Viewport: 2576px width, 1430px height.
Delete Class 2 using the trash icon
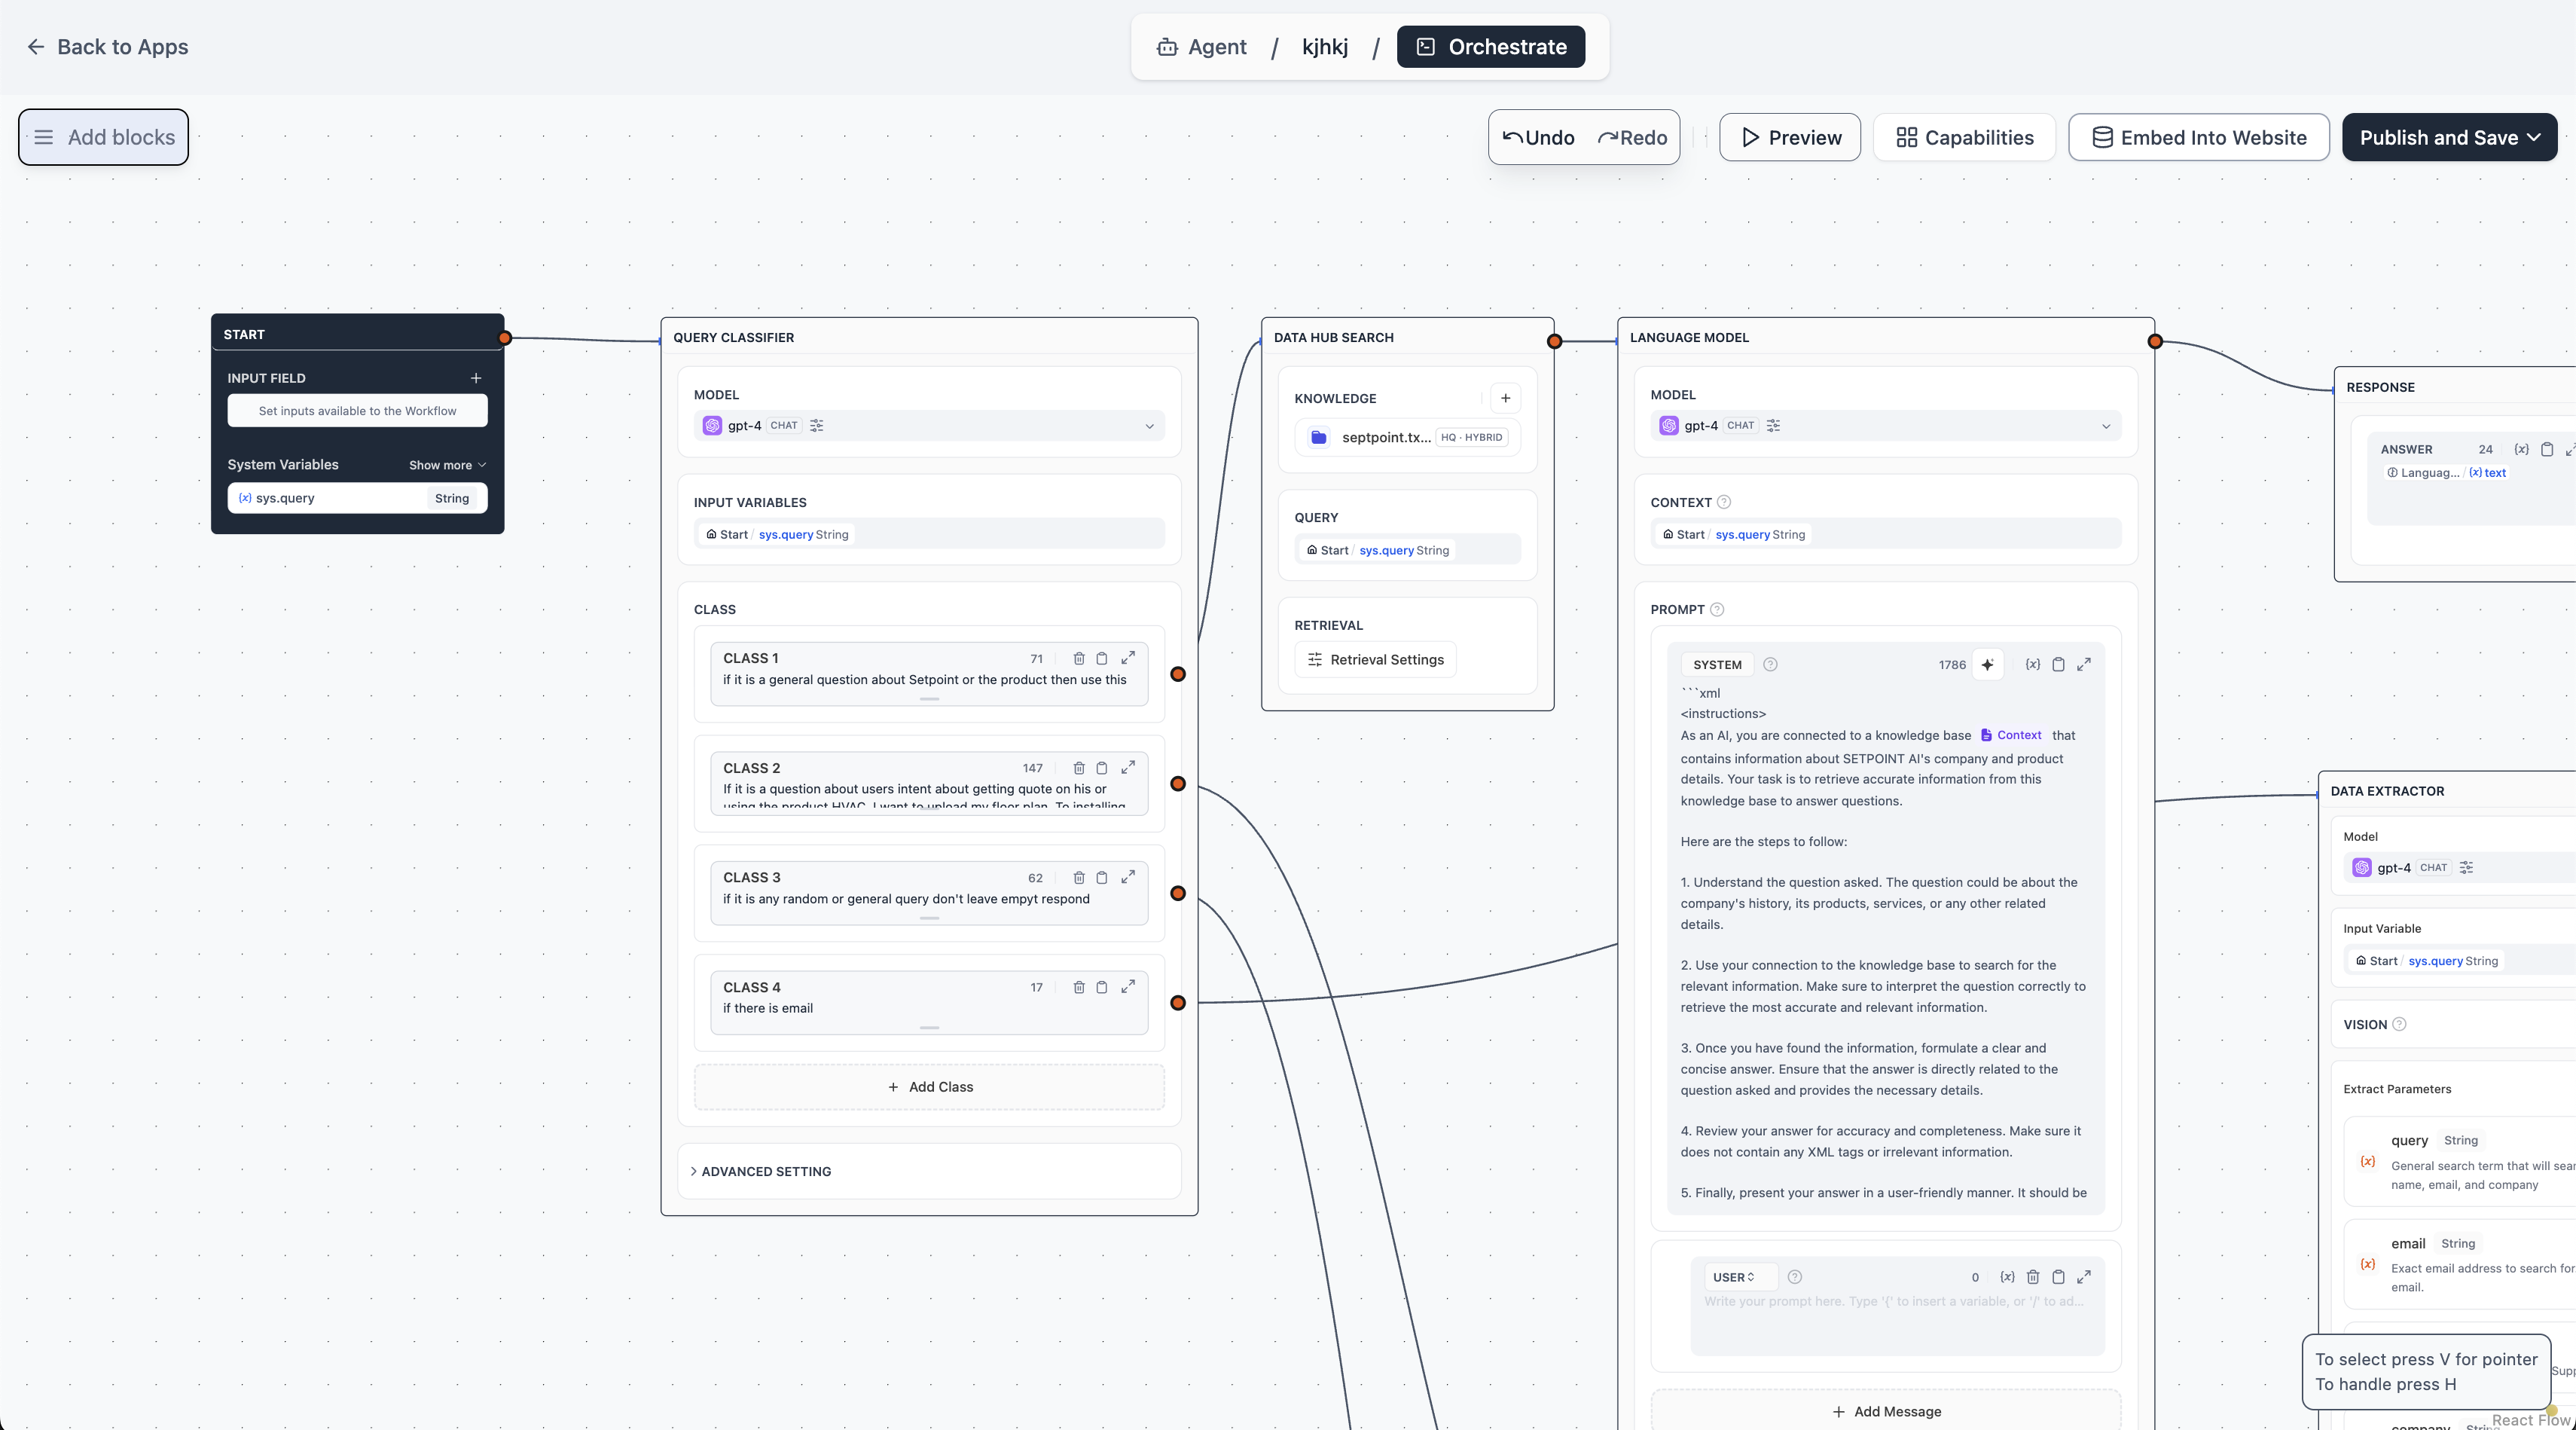[1079, 768]
